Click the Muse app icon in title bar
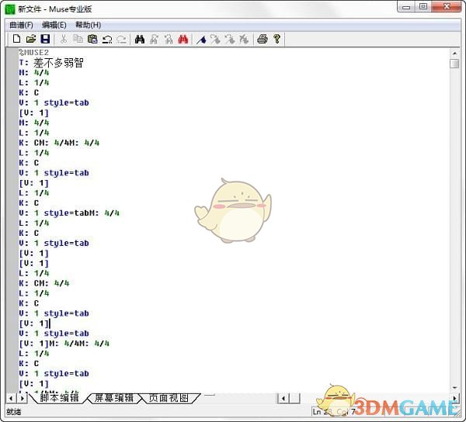Viewport: 466px width, 422px height. pyautogui.click(x=10, y=9)
